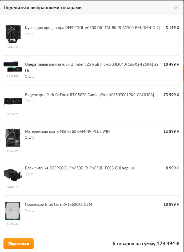Click the 18 899 ₽ processor price

pyautogui.click(x=171, y=204)
